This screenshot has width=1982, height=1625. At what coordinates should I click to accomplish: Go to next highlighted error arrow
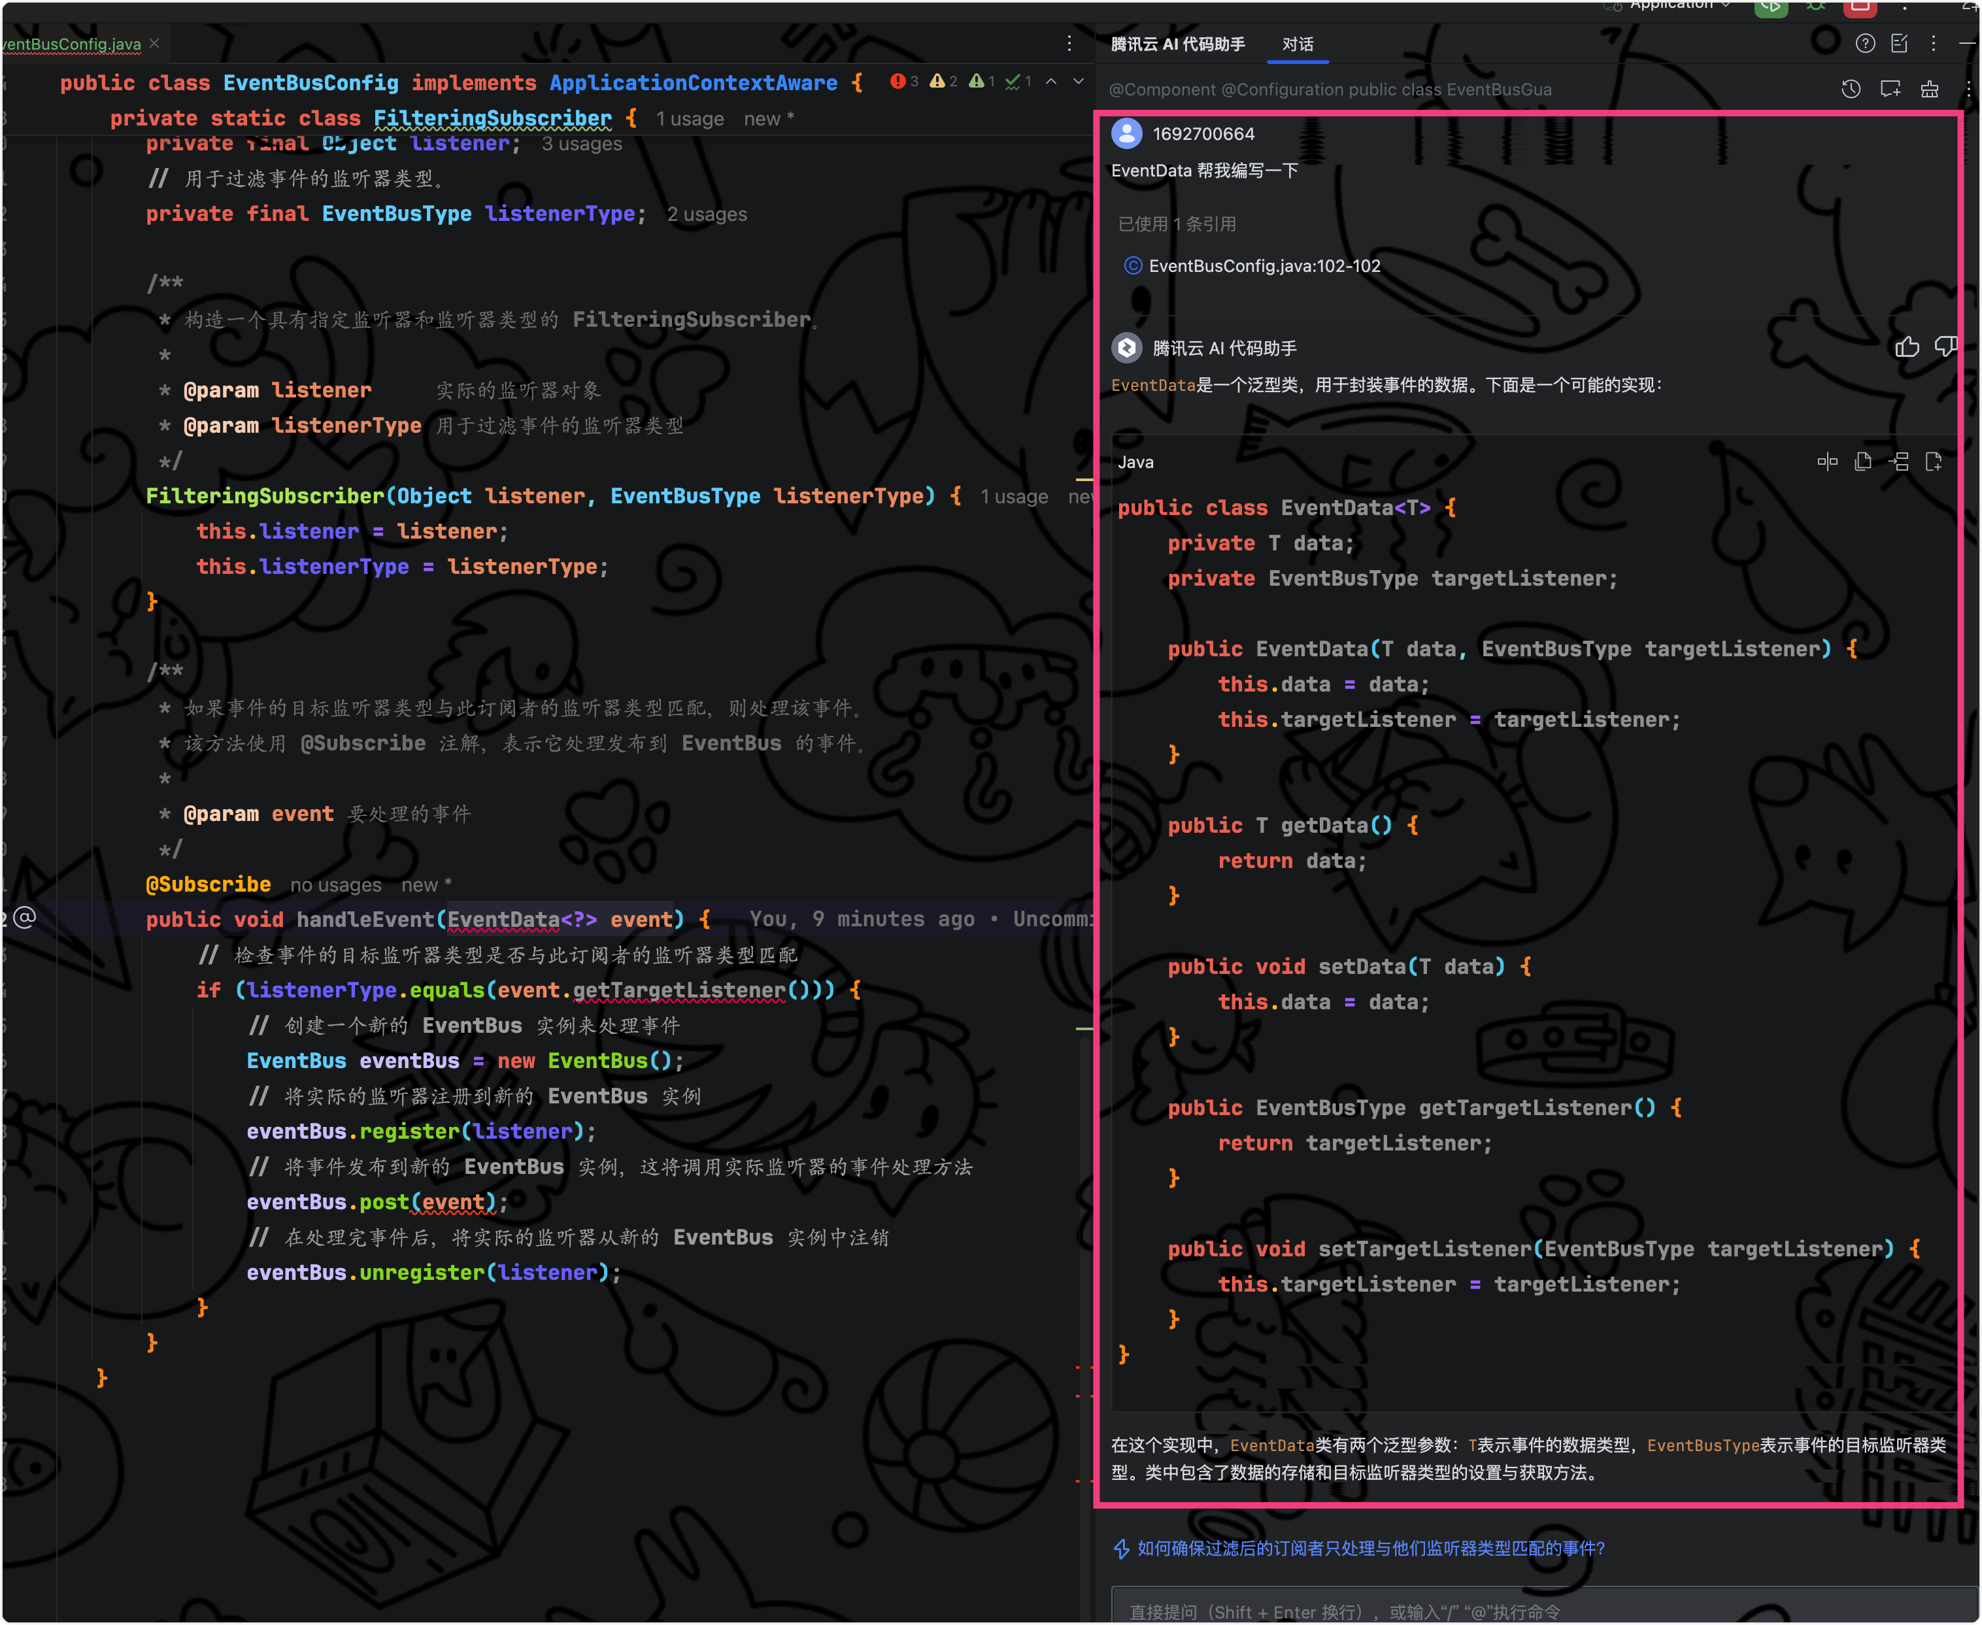pos(1079,82)
